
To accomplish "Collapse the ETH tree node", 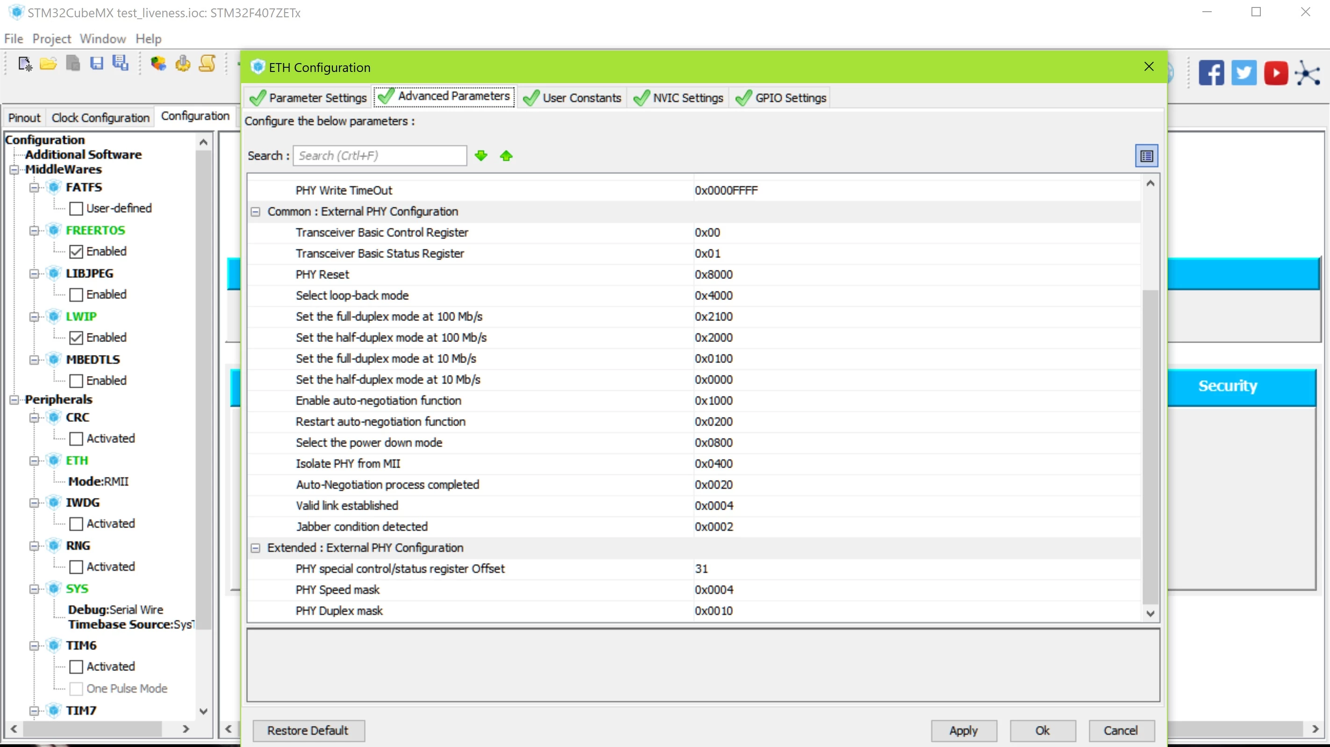I will 34,461.
